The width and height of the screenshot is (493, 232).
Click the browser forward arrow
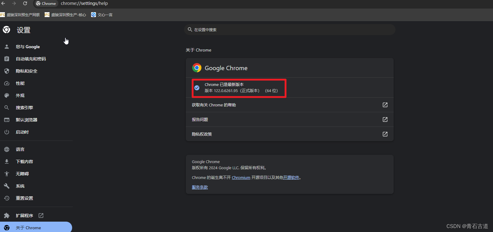[14, 3]
